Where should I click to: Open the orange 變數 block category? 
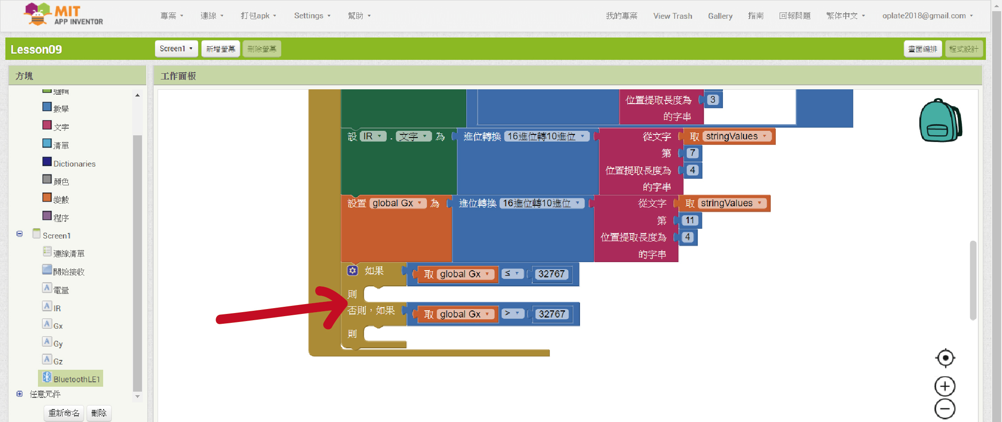[61, 200]
